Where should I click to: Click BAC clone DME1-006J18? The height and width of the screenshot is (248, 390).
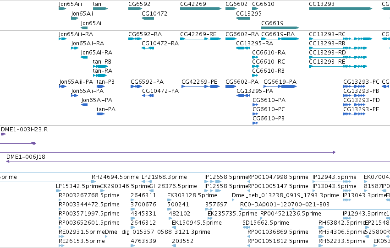click(198, 162)
